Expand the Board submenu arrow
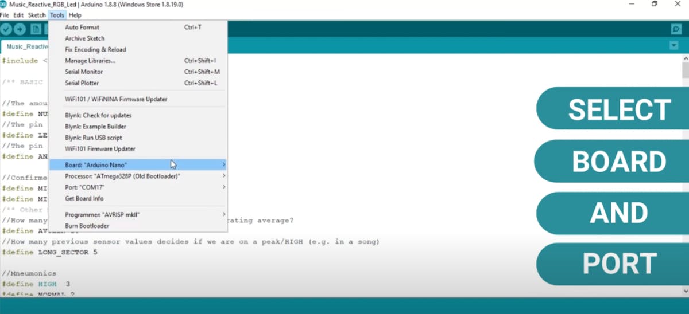This screenshot has width=689, height=314. (223, 164)
